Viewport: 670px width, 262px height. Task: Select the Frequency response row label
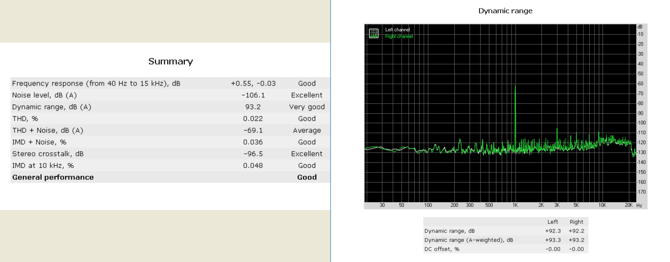click(x=96, y=84)
